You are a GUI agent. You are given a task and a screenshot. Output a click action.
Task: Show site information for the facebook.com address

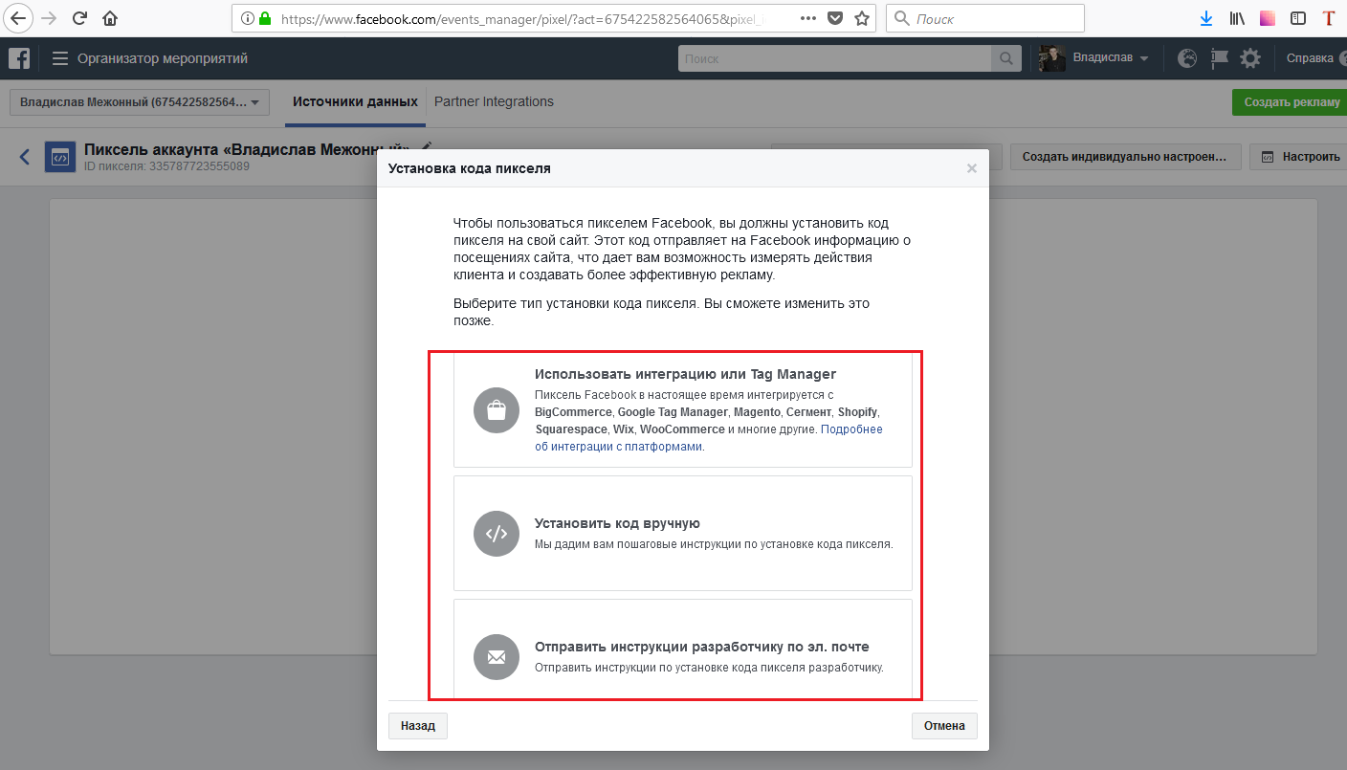248,18
